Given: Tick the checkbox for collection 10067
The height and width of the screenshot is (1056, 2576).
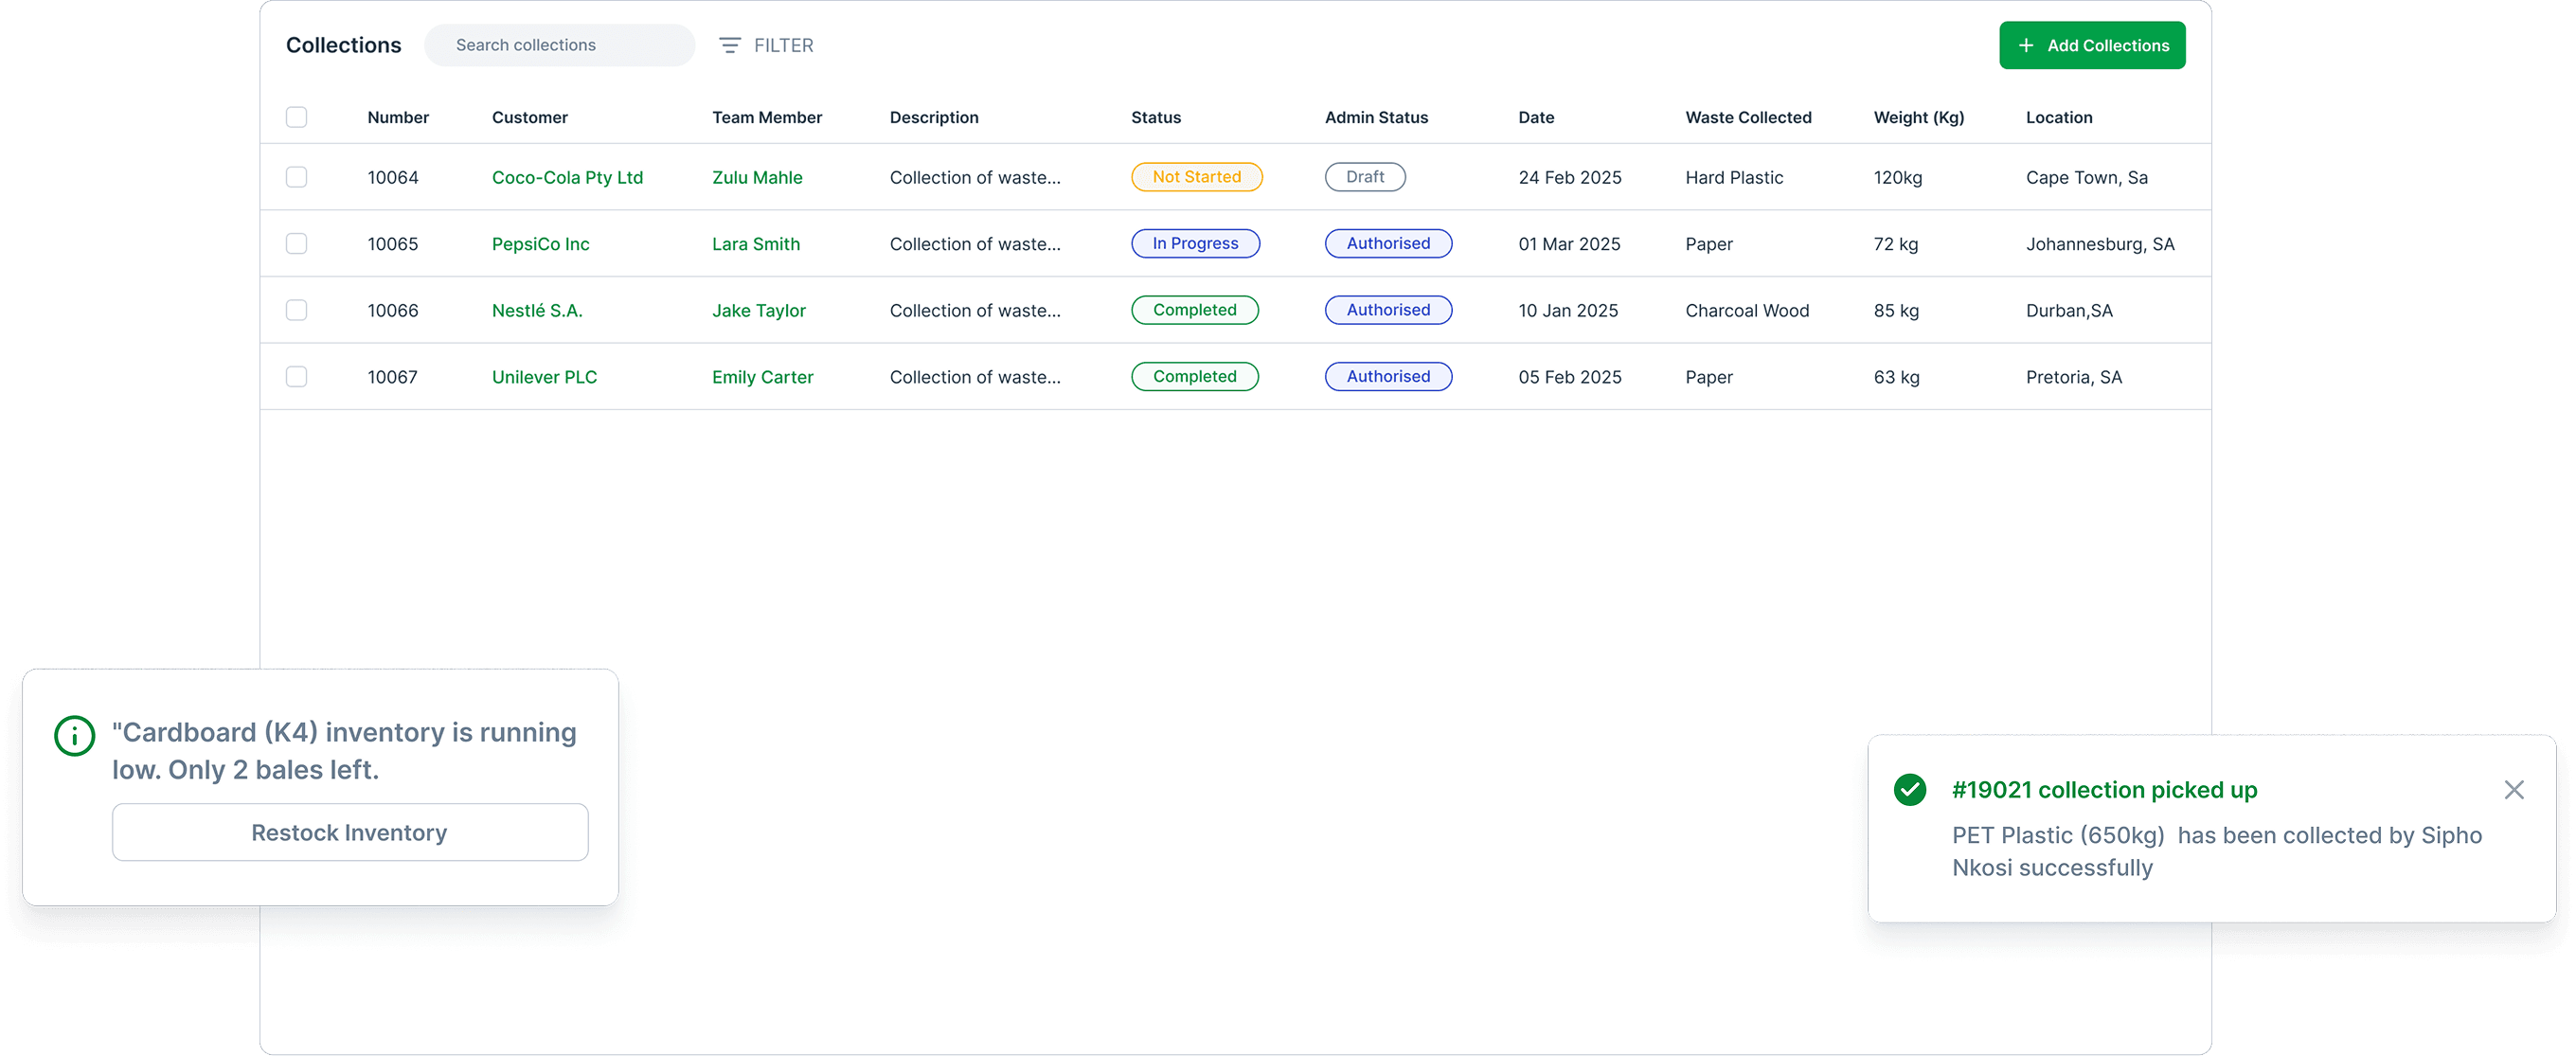Looking at the screenshot, I should pos(296,376).
